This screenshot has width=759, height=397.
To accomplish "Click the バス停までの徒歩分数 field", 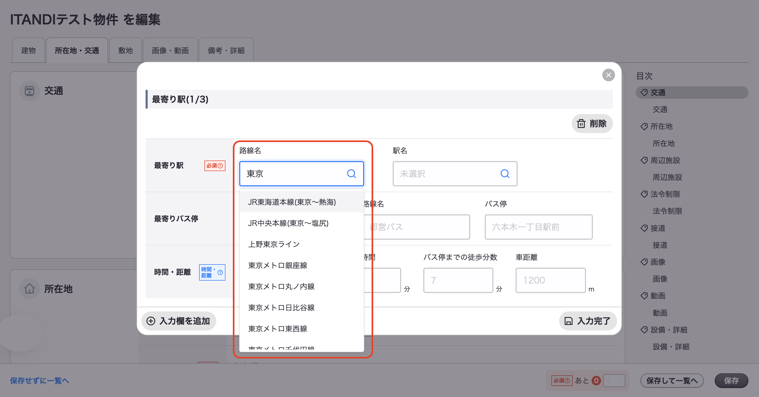I will click(458, 281).
